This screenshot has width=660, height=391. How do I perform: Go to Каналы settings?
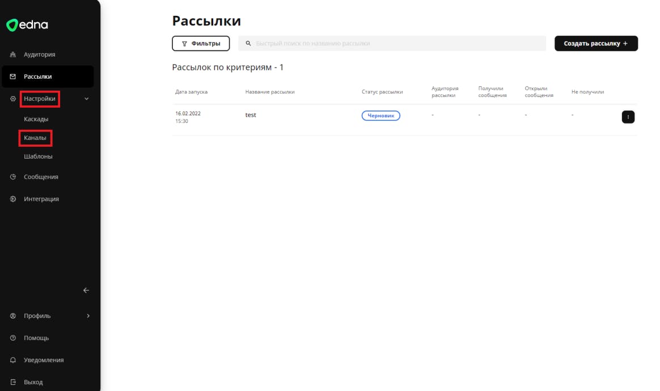[35, 138]
